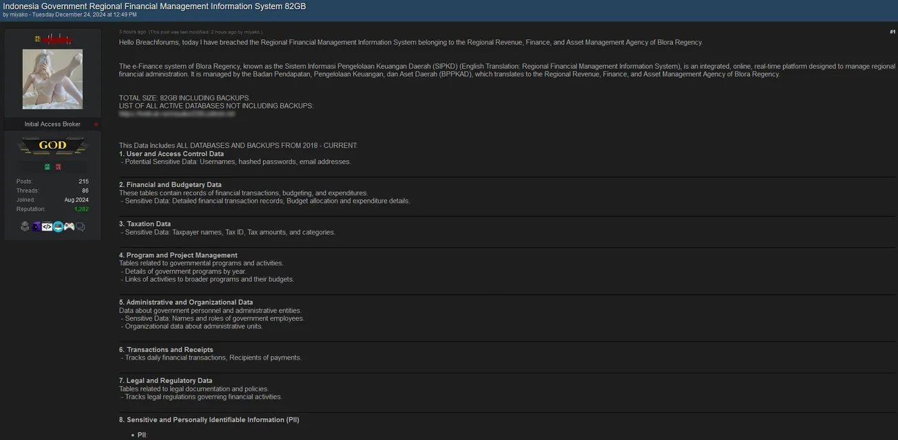Click the skull award badge icon
This screenshot has width=898, height=440.
coord(25,226)
